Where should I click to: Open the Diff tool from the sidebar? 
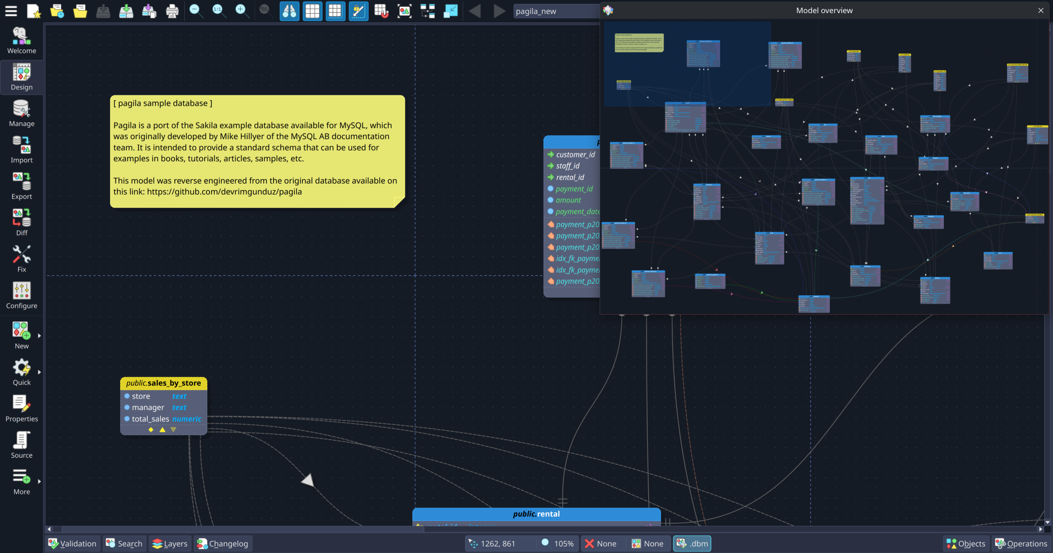tap(21, 221)
